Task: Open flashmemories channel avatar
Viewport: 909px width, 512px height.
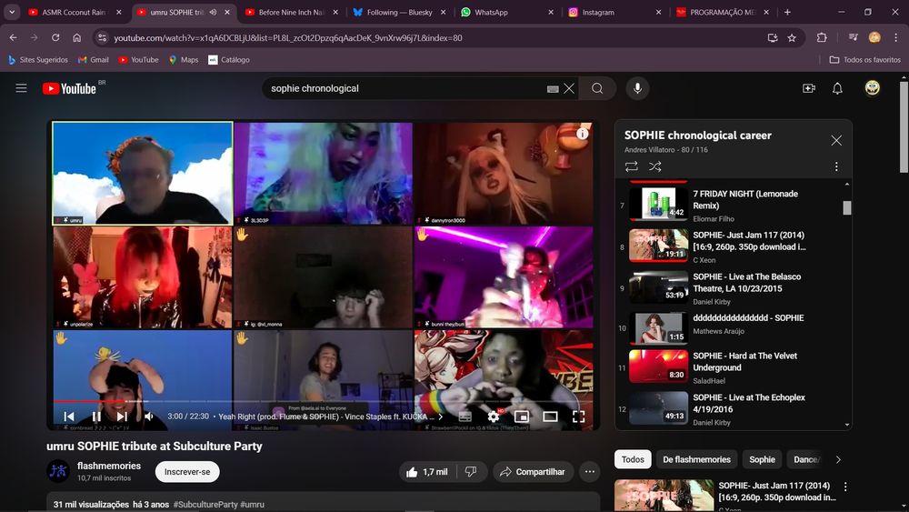Action: tap(58, 471)
